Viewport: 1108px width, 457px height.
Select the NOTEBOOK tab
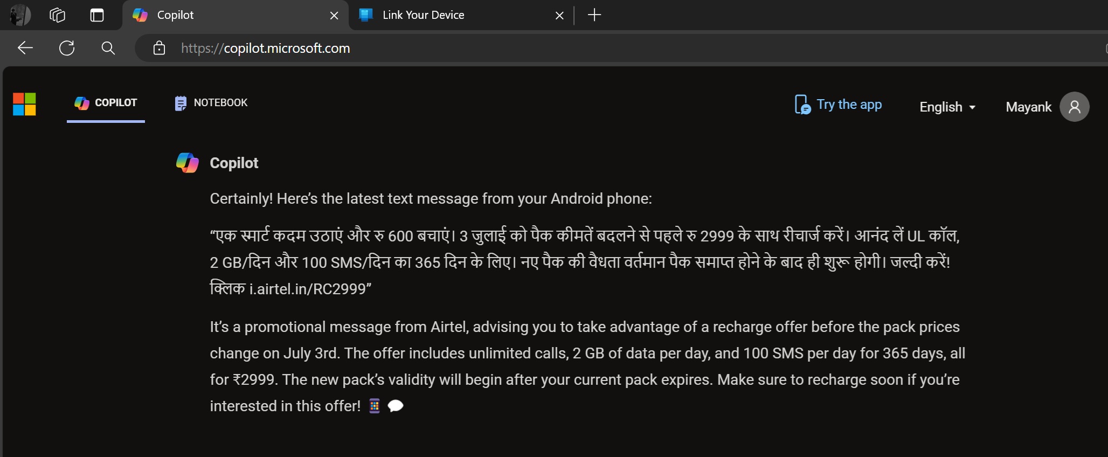211,103
